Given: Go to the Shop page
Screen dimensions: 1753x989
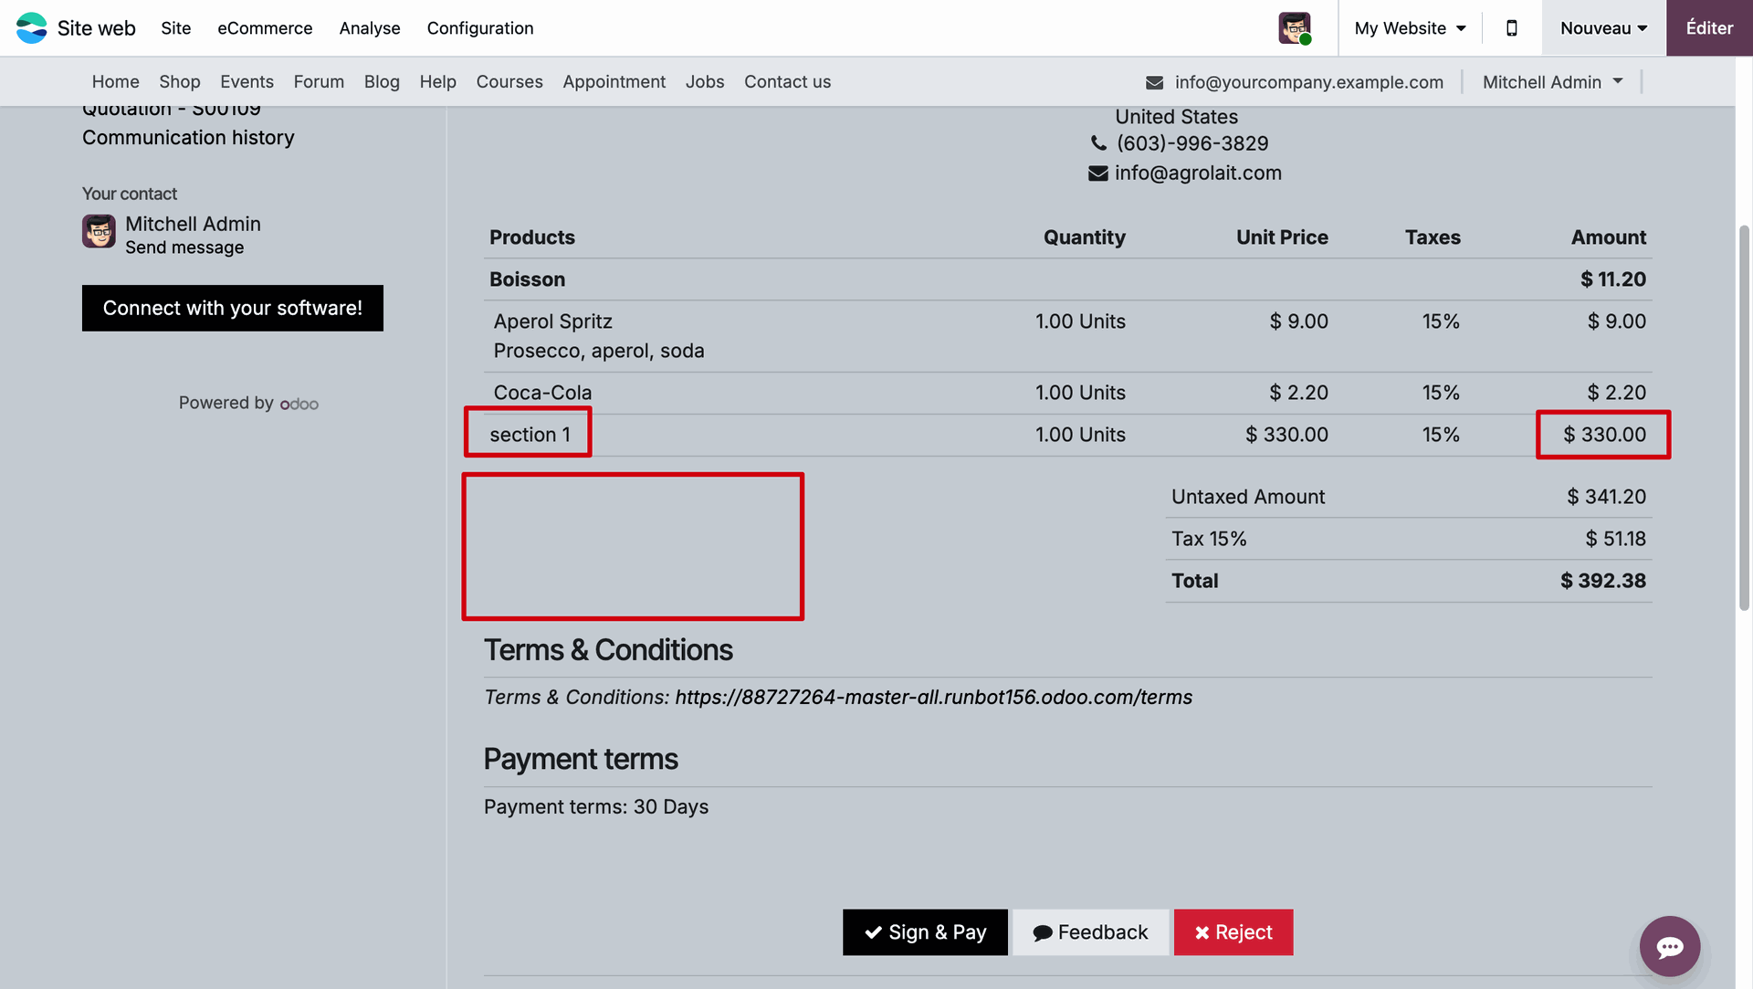Looking at the screenshot, I should (x=179, y=82).
